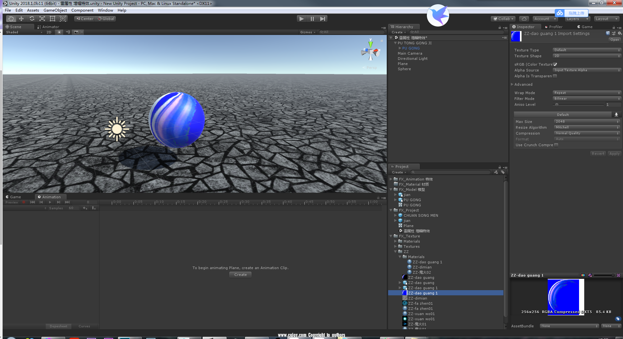Open the GameObject menu
Image resolution: width=623 pixels, height=339 pixels.
tap(55, 10)
